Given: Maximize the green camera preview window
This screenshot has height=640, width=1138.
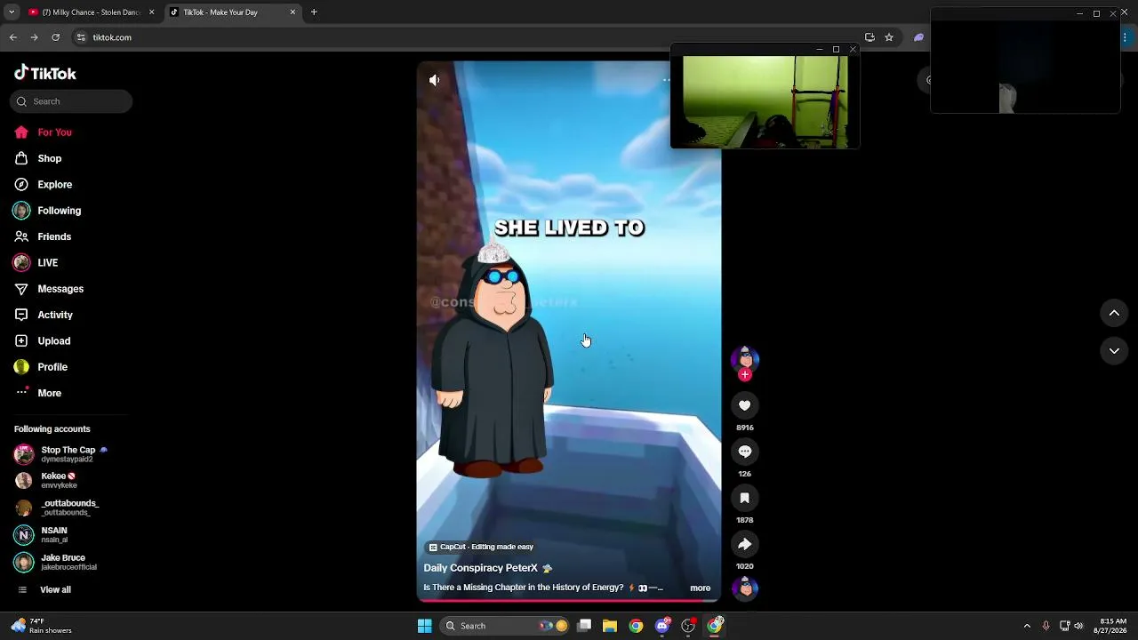Looking at the screenshot, I should coord(836,50).
